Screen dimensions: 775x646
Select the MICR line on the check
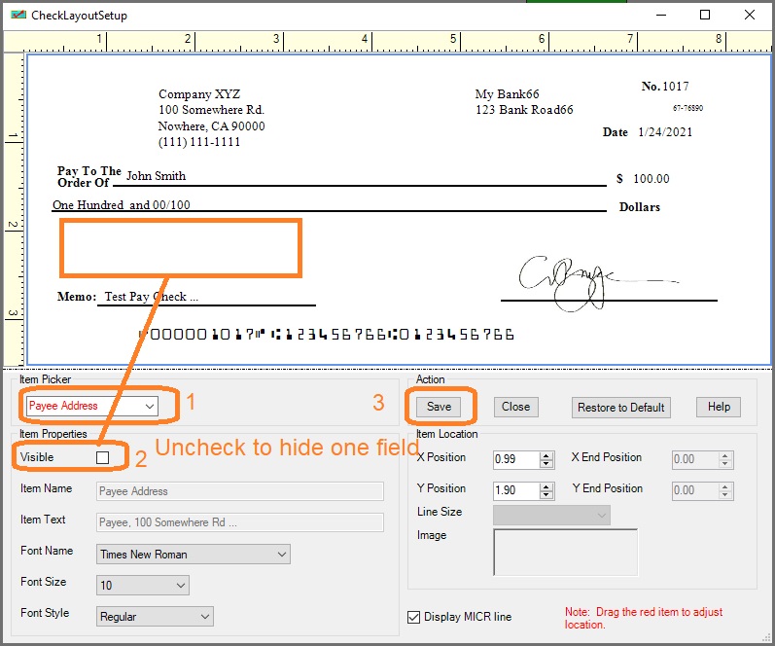pos(327,335)
